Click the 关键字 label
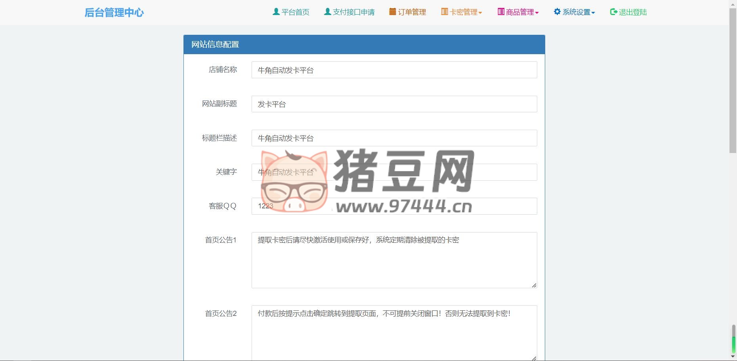The image size is (737, 361). pos(226,172)
